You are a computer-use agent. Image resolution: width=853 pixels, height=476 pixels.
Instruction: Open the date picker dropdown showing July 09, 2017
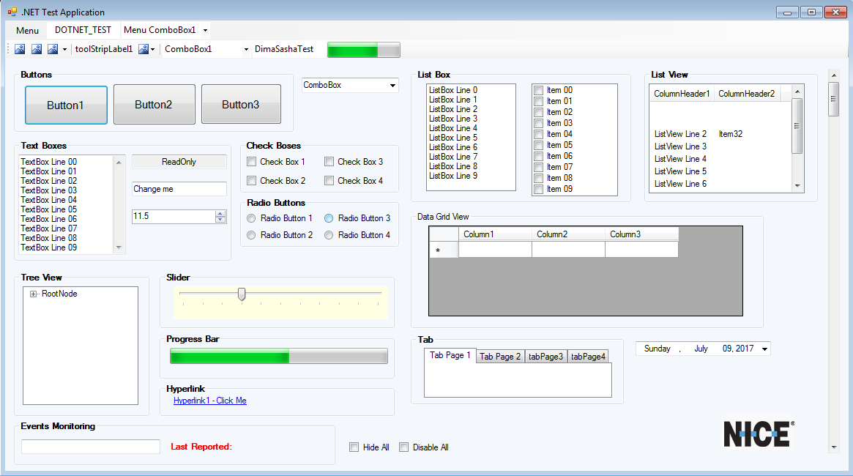(x=764, y=349)
